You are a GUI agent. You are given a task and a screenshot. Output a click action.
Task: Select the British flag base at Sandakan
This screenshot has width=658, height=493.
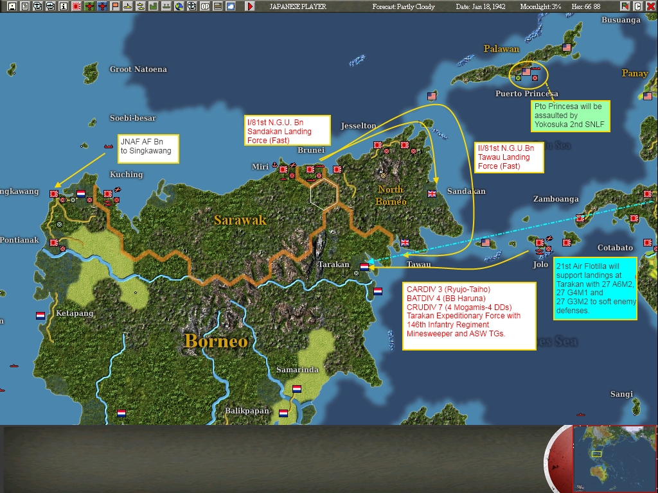[432, 194]
